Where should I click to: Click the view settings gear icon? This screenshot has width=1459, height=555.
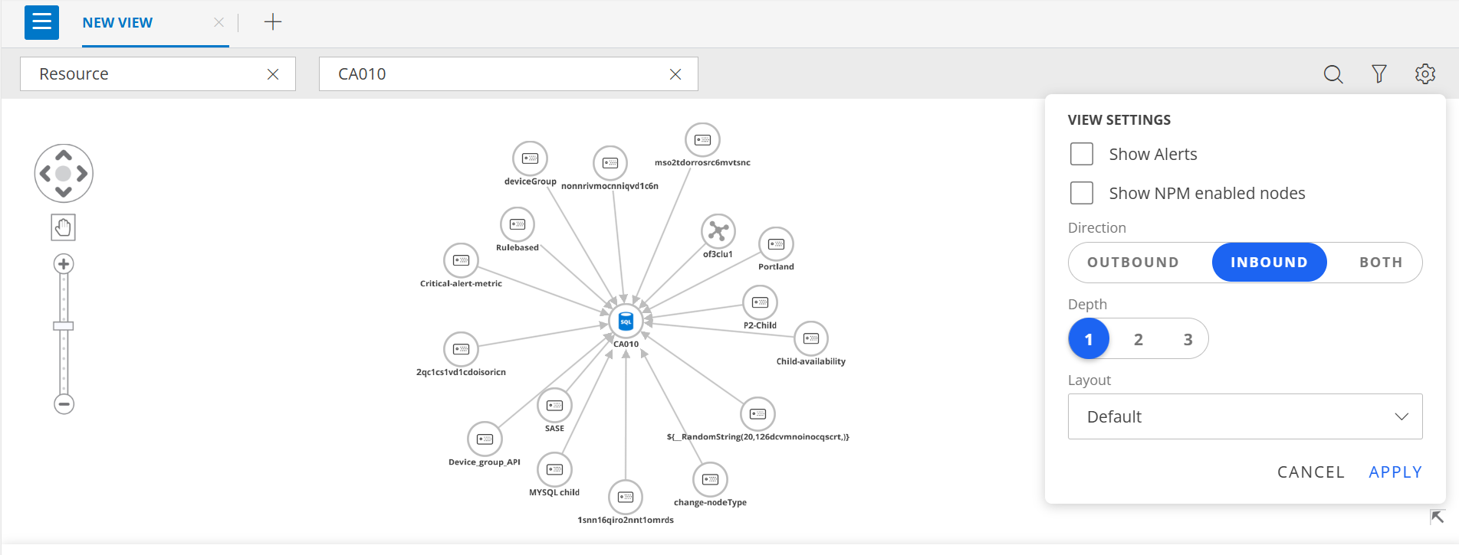[1424, 74]
